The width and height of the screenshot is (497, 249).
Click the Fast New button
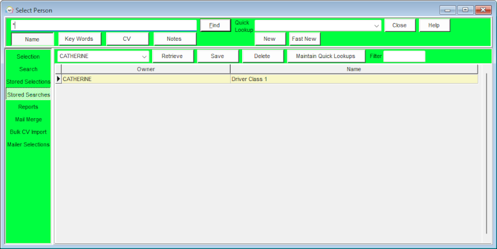[x=304, y=39]
